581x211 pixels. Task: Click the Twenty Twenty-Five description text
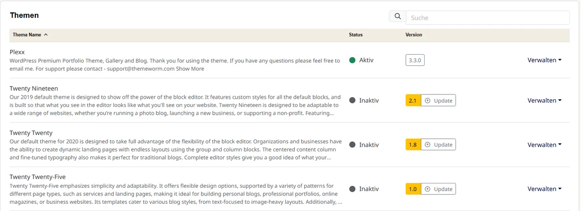point(176,194)
